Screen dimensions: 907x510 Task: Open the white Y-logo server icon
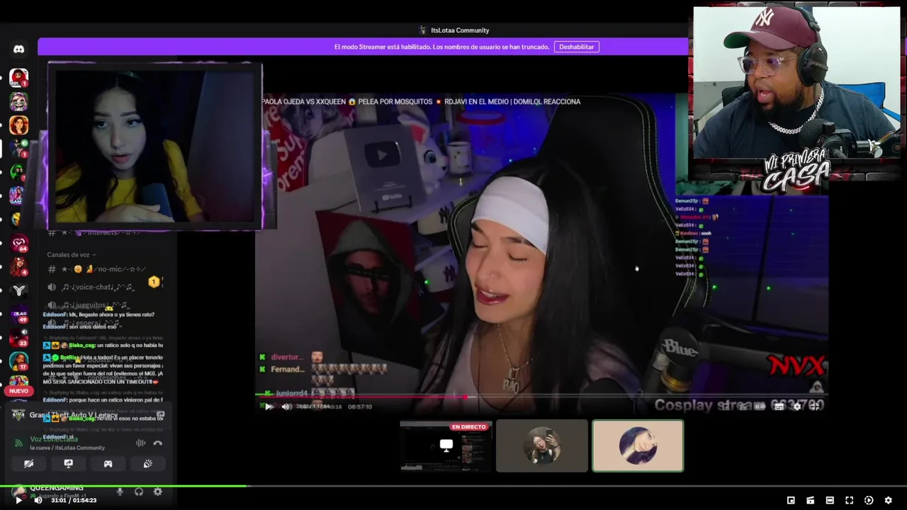pyautogui.click(x=19, y=290)
